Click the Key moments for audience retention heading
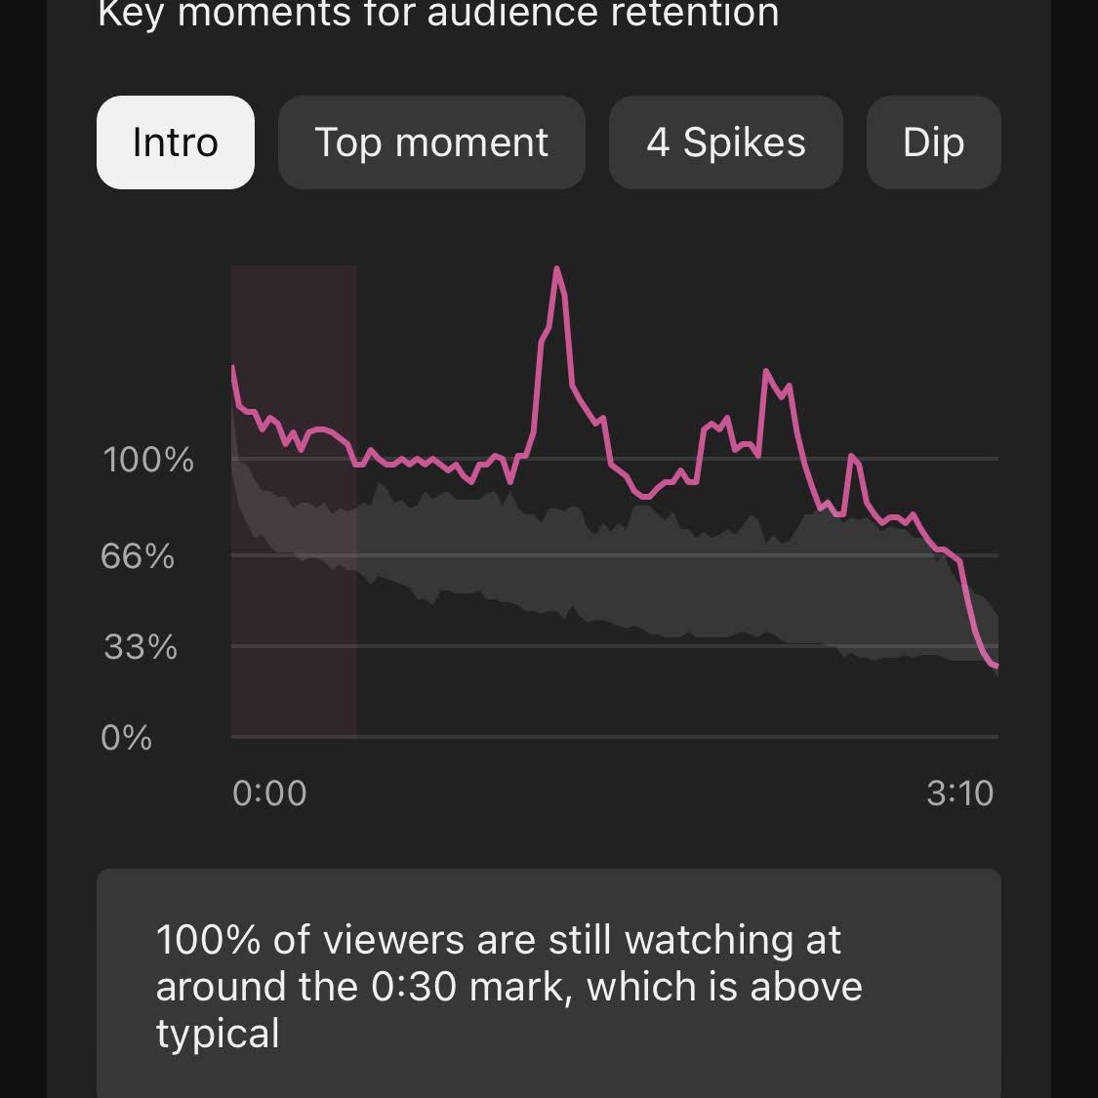The image size is (1098, 1098). click(438, 15)
